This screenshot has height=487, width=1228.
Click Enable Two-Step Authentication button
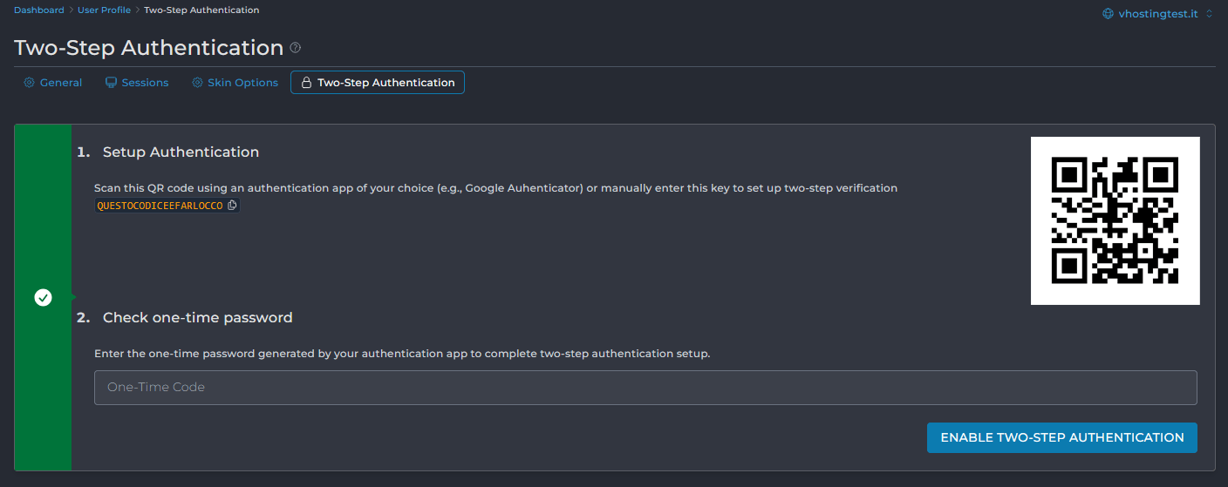tap(1061, 437)
